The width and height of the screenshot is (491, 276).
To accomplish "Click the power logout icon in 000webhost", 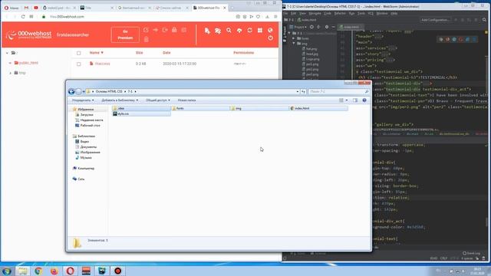I will click(x=270, y=38).
